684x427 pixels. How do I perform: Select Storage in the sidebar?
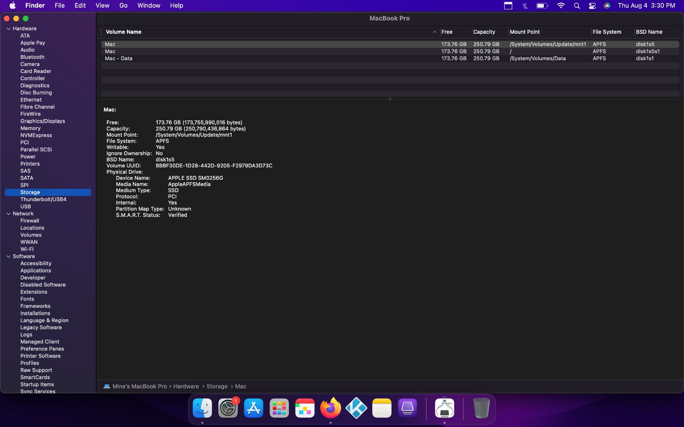48,193
